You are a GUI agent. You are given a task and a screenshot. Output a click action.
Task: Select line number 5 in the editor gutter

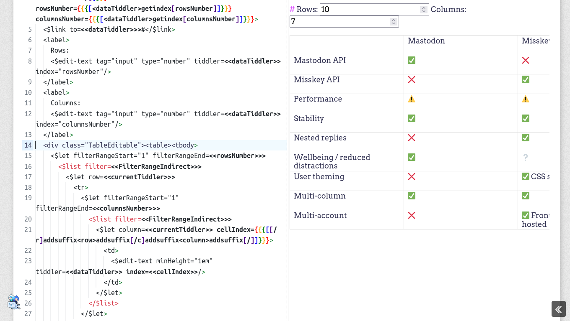30,29
